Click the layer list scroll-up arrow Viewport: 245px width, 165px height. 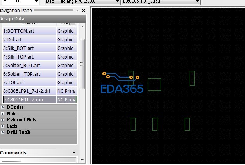pyautogui.click(x=82, y=27)
